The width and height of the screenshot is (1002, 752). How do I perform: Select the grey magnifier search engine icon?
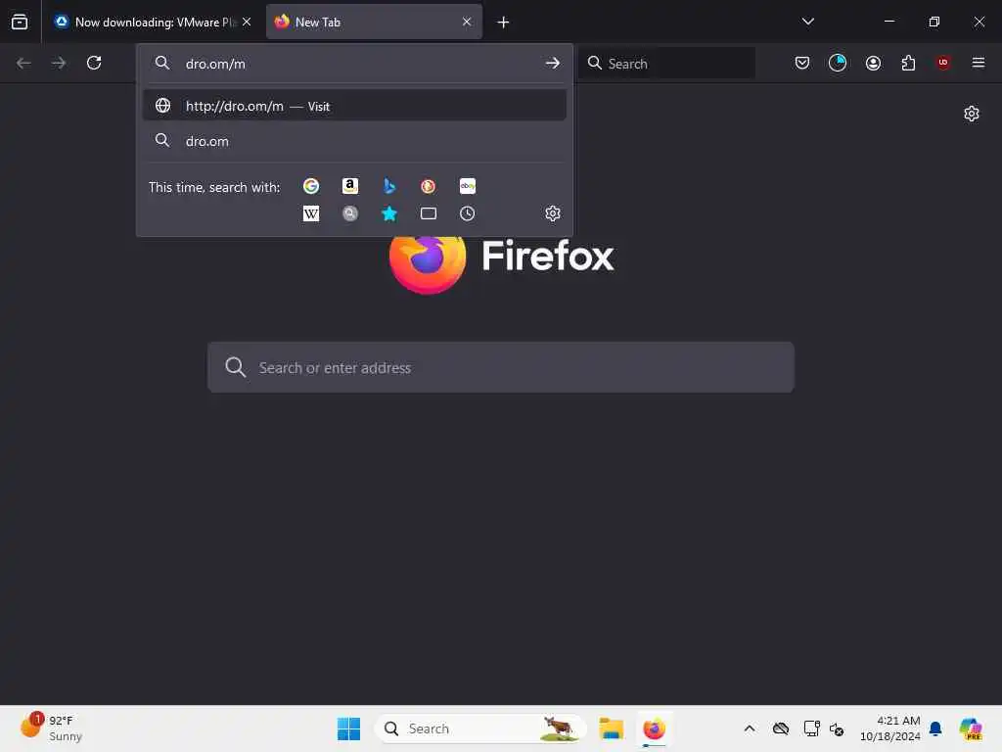[349, 213]
